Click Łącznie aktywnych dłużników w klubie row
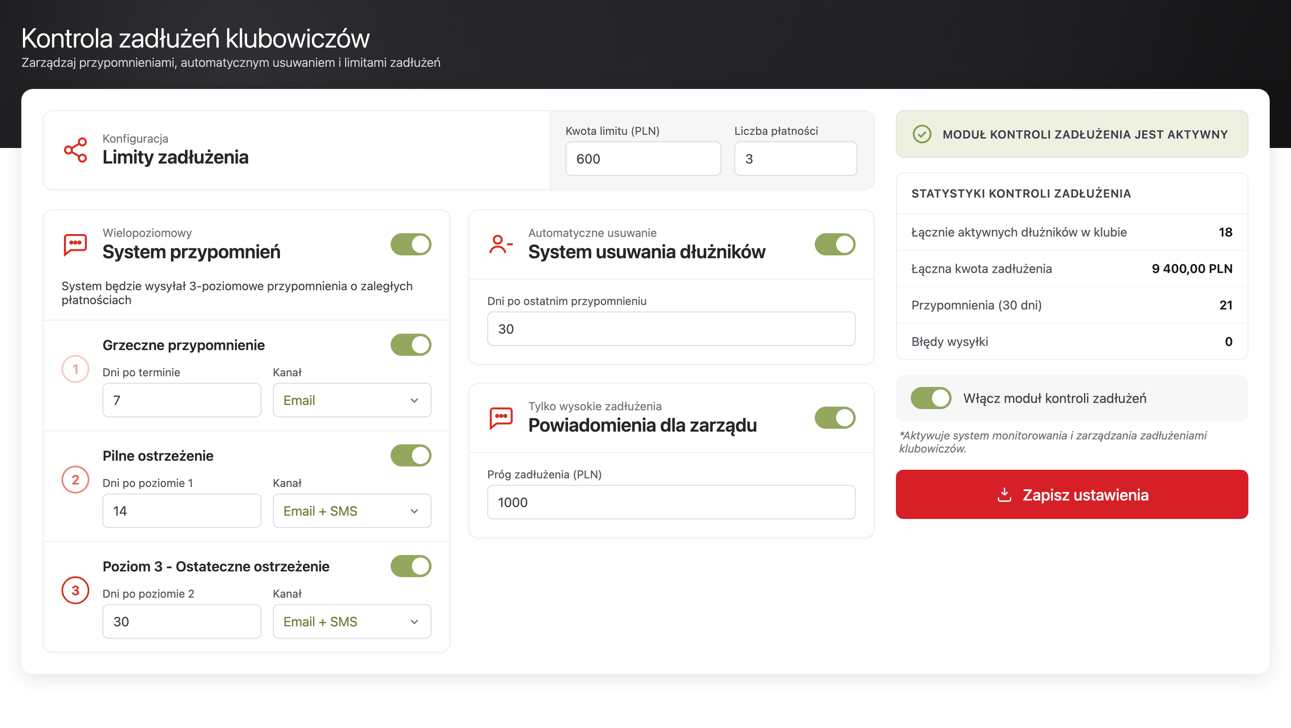 click(x=1071, y=232)
